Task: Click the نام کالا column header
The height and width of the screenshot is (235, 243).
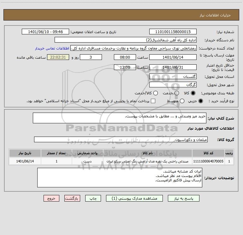Action: coord(148,153)
